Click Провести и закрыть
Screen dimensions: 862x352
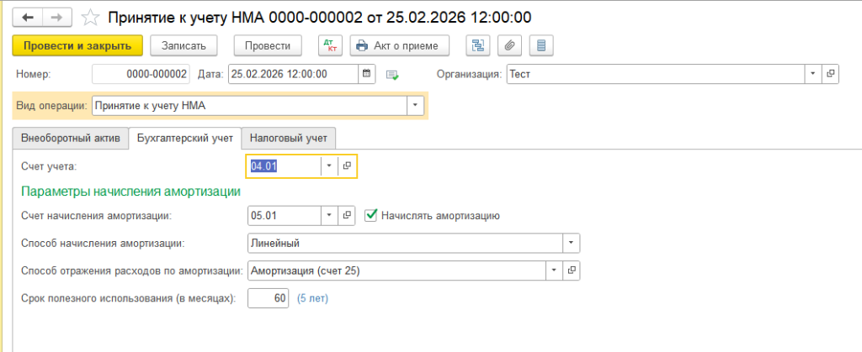(x=77, y=45)
